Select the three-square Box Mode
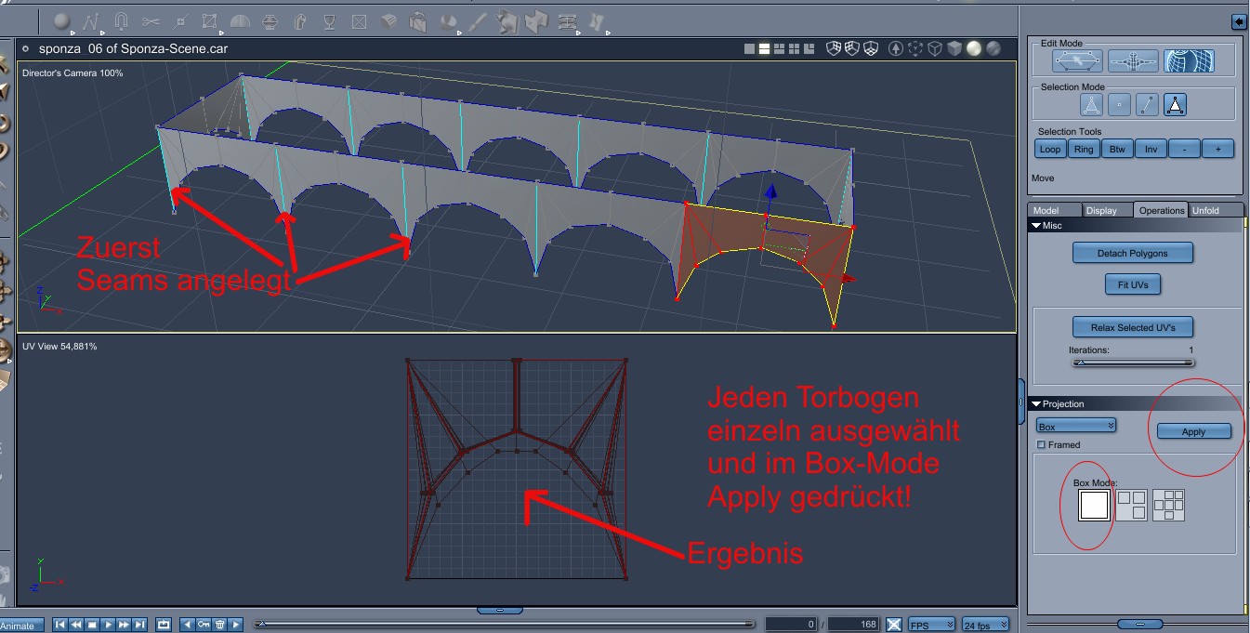The image size is (1250, 633). click(x=1131, y=506)
